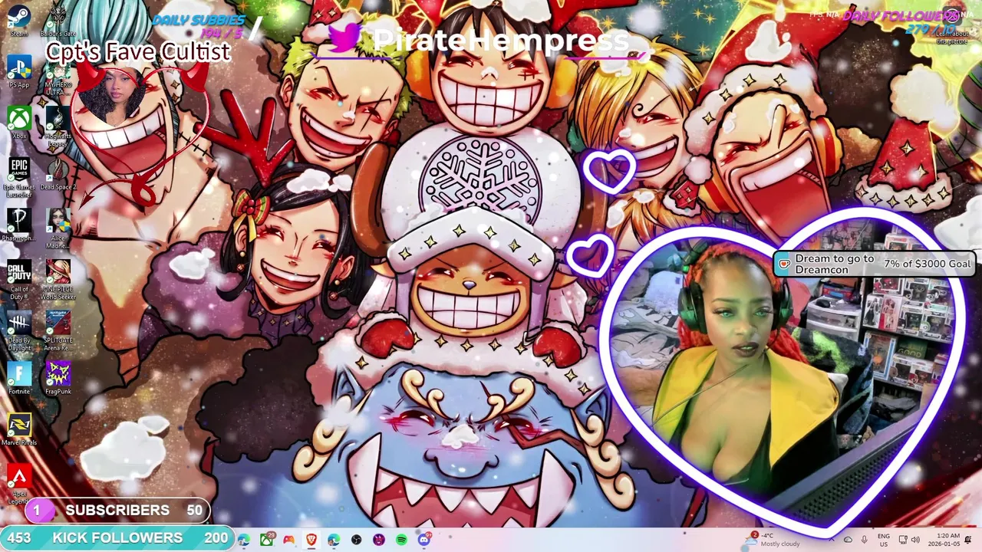Select the Dead Space 2 desktop icon

coord(58,174)
